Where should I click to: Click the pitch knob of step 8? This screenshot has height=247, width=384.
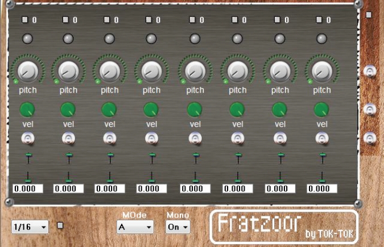(322, 71)
